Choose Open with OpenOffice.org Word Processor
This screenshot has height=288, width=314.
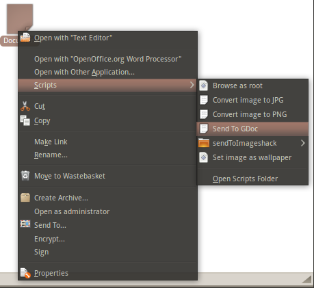coord(107,59)
